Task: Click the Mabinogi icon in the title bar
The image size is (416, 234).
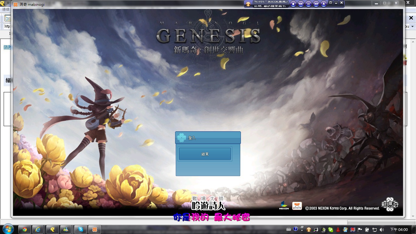Action: point(16,5)
